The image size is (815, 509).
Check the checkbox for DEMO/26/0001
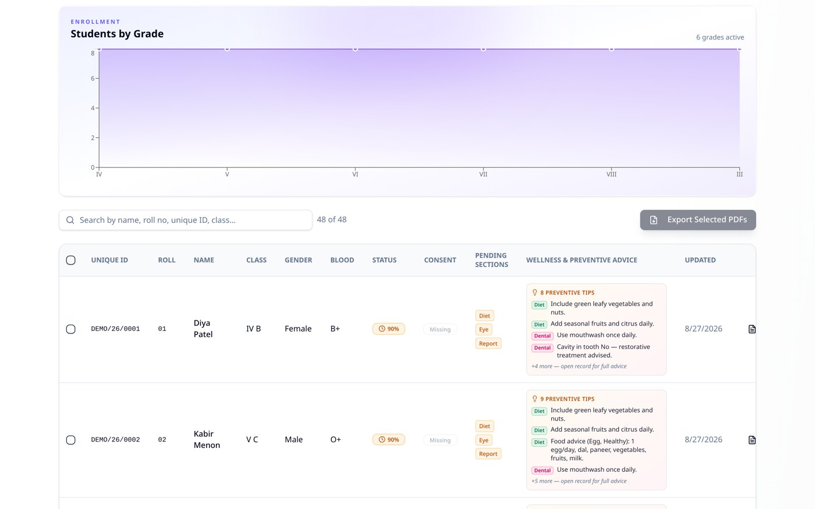pos(71,329)
